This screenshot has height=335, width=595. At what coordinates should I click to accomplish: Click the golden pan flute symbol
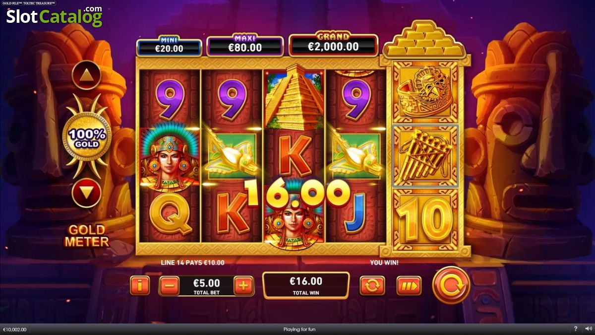tap(425, 156)
